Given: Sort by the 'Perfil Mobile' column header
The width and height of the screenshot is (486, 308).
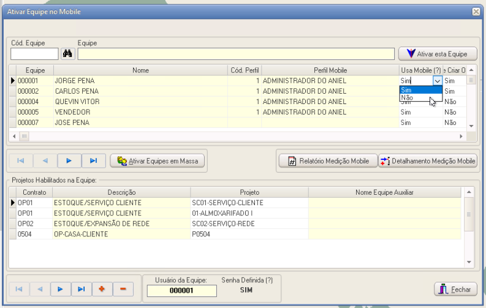Looking at the screenshot, I should [x=330, y=70].
